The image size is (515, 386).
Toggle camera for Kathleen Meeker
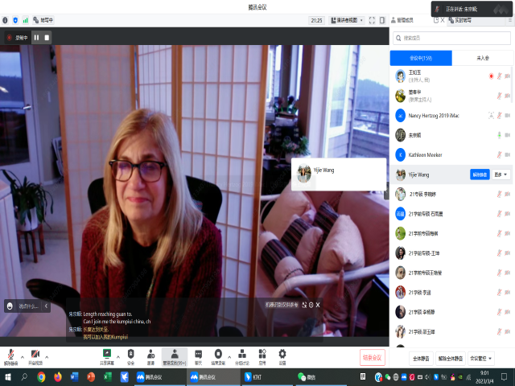(x=508, y=155)
